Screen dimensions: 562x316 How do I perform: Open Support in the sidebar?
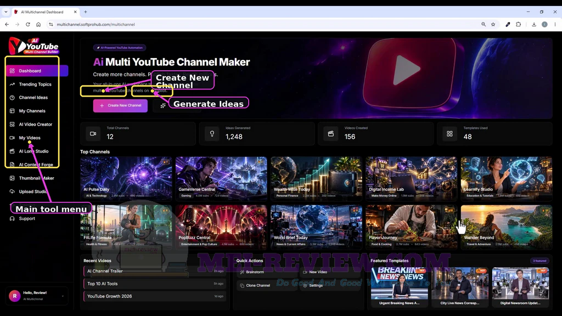point(27,218)
